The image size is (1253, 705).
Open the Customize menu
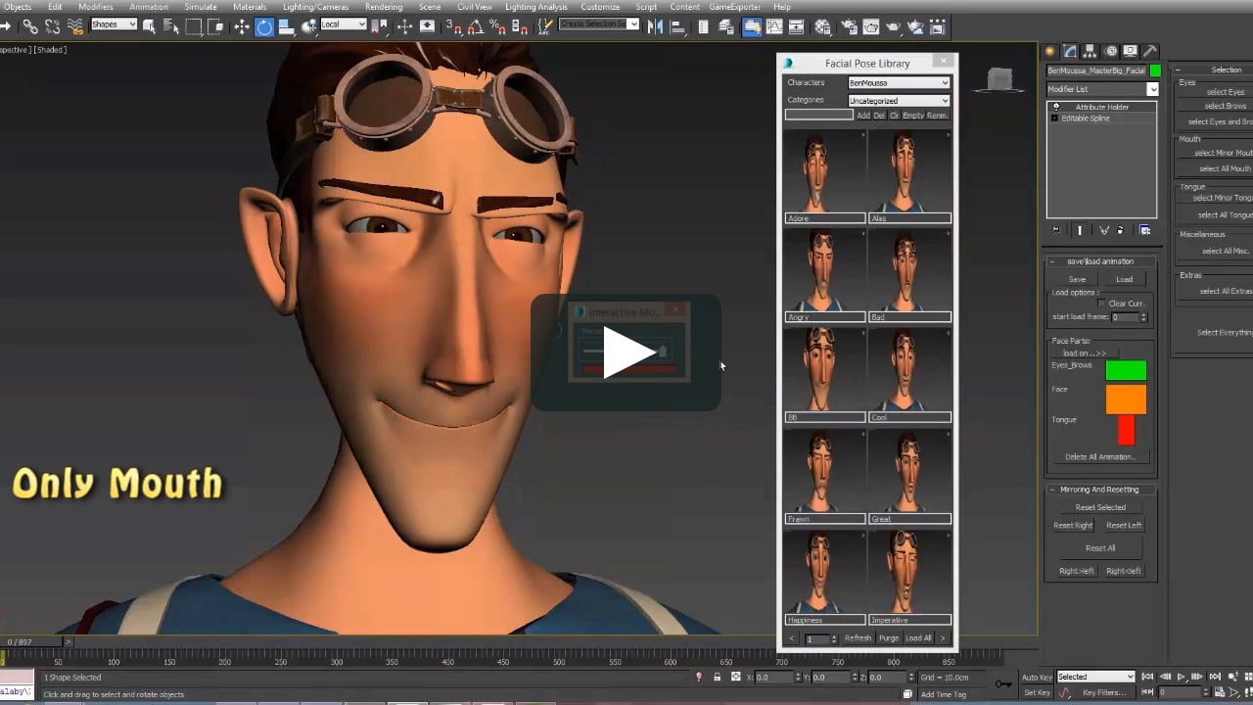[x=600, y=7]
